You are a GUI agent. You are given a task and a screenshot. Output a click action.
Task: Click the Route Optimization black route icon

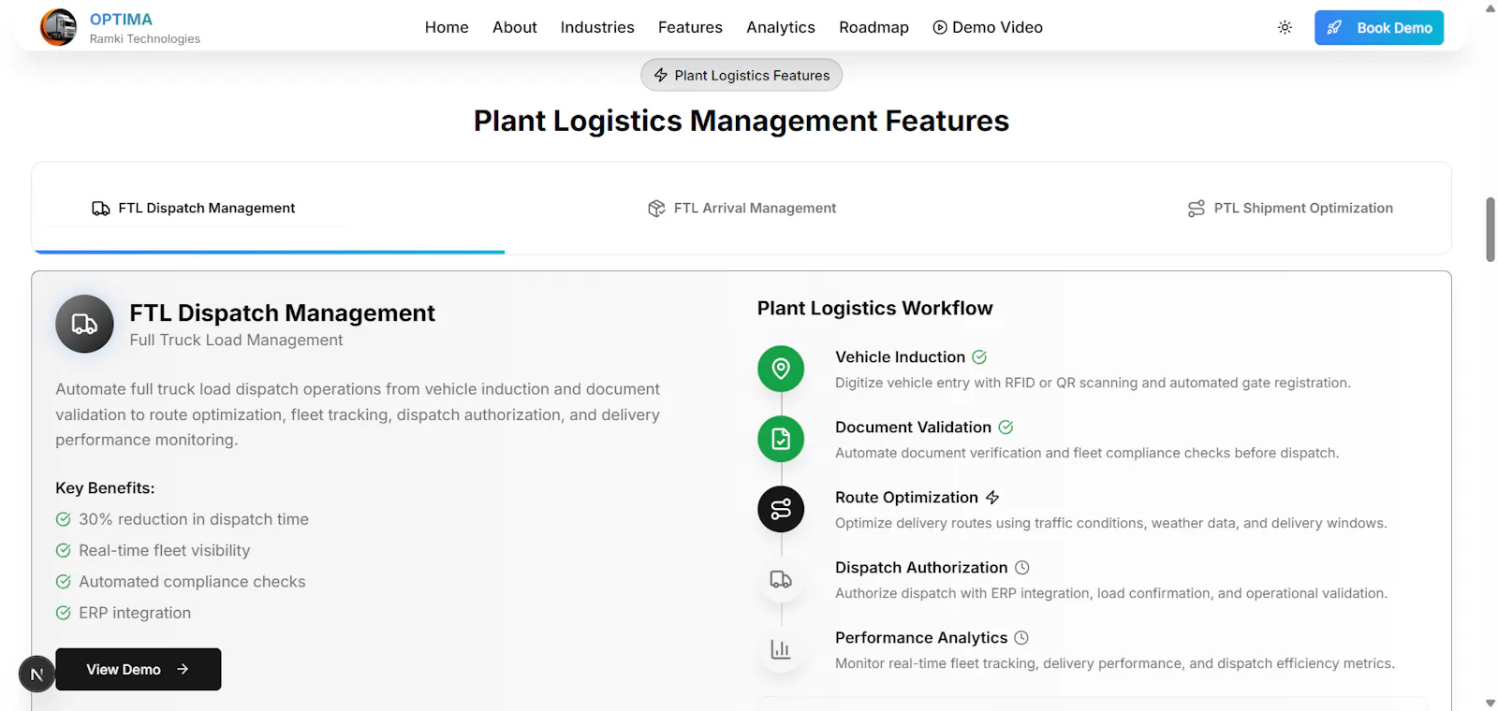click(781, 509)
